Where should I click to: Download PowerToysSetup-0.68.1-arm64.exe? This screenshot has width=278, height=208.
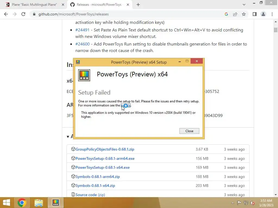pos(105,158)
